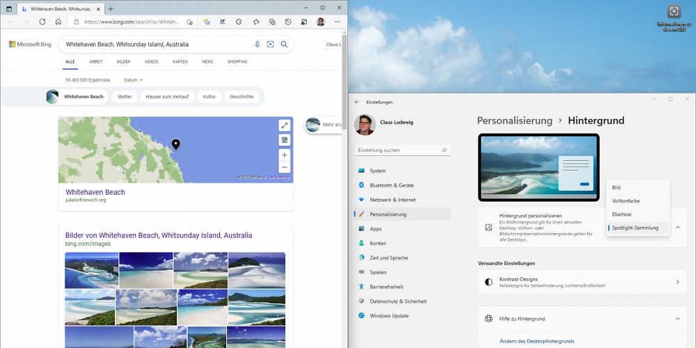Click the Bing search magnifier icon

pos(284,45)
